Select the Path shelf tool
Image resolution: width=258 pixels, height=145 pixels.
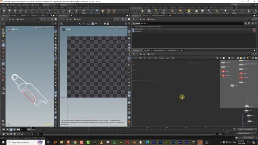(63, 11)
